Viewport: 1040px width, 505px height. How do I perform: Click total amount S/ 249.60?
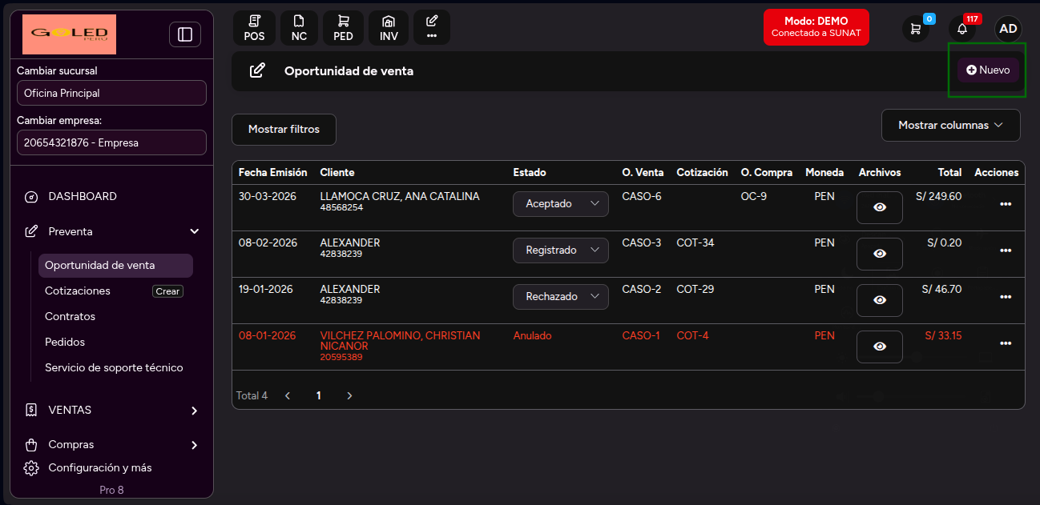click(938, 197)
